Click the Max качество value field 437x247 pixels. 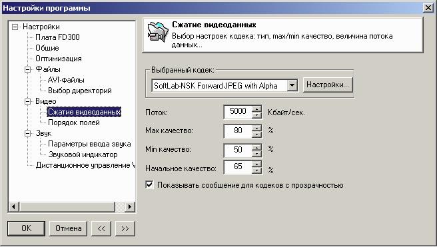click(x=238, y=131)
